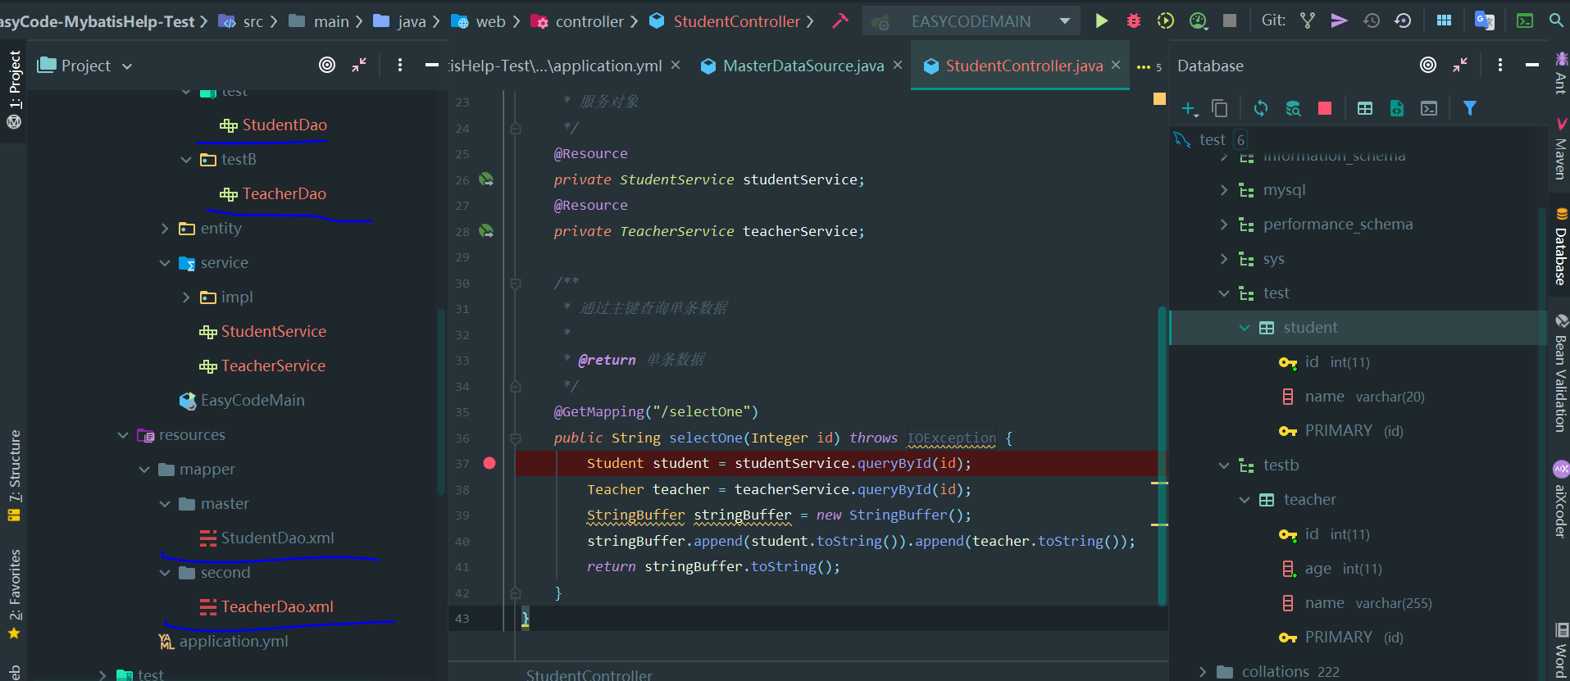
Task: Duplicate data source icon in Database toolbar
Action: pyautogui.click(x=1220, y=108)
